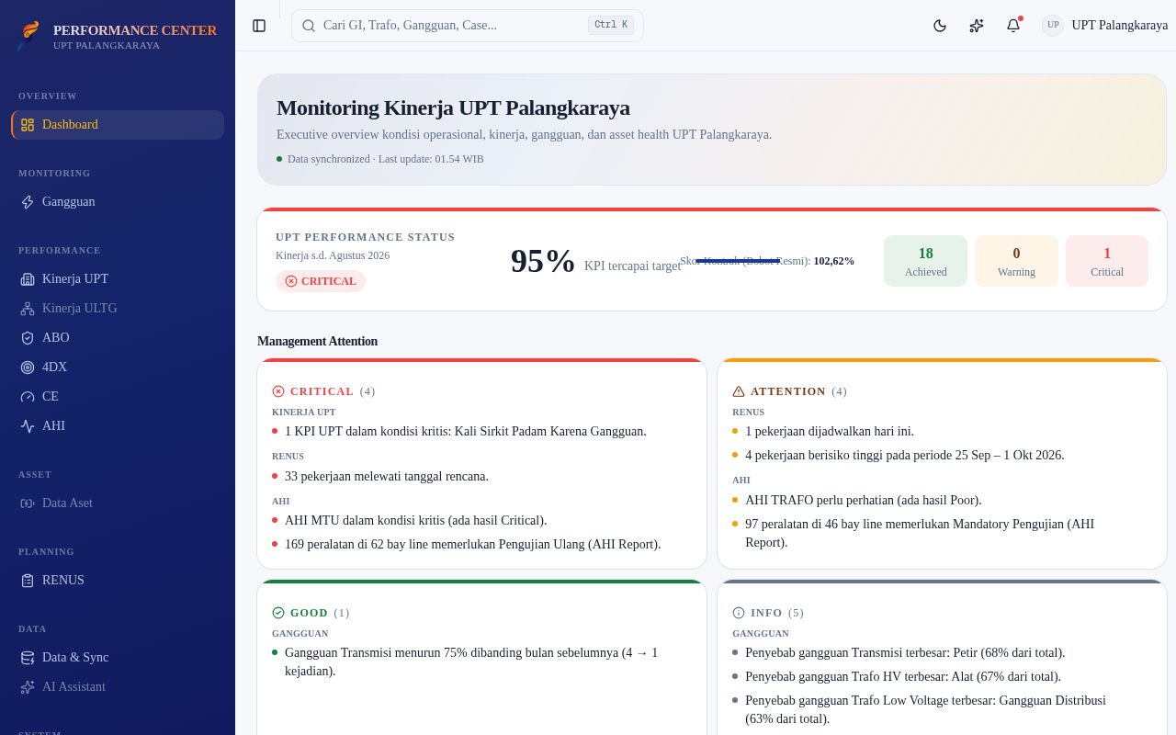
Task: Open the sparkles AI icon in header
Action: point(977,26)
